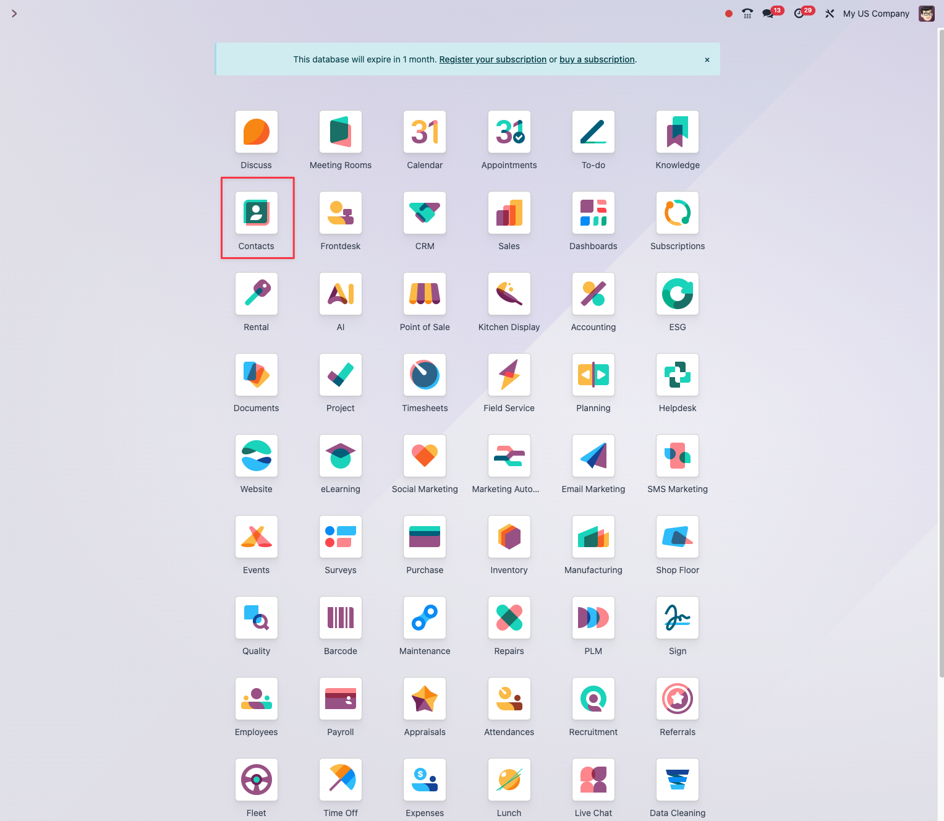
Task: Launch the Sign app
Action: 678,618
